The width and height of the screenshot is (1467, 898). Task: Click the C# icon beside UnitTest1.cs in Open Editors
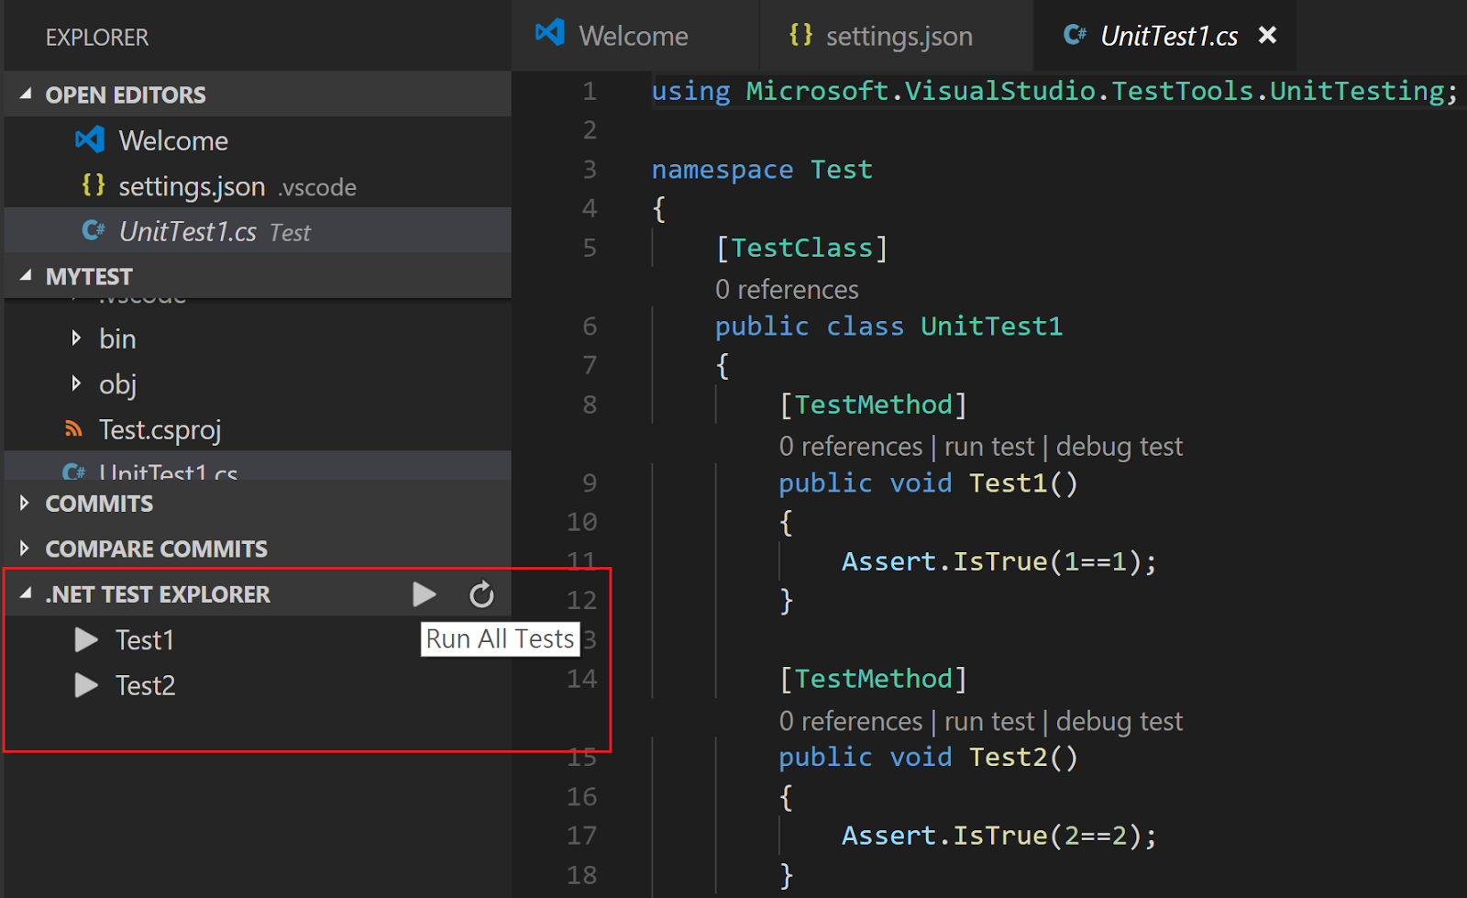(94, 231)
